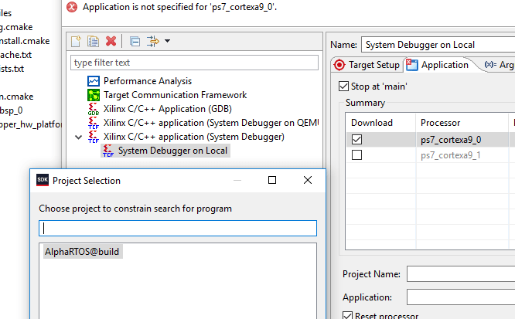The image size is (515, 319).
Task: Minimize the Project Selection dialog
Action: (x=237, y=180)
